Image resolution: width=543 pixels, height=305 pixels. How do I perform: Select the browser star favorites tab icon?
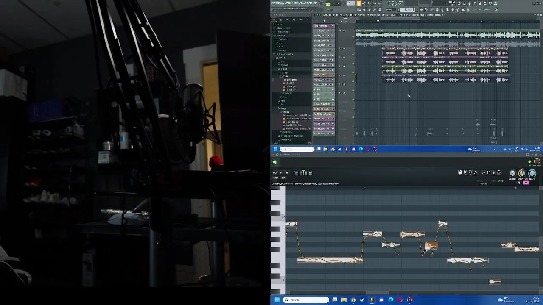[308, 19]
